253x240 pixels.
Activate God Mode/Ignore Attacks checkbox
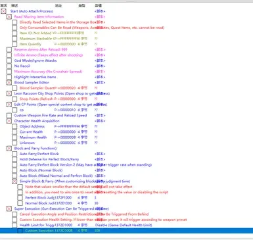[x=9, y=60]
